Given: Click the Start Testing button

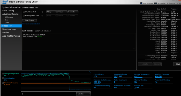Looking at the screenshot, I should click(29, 20).
